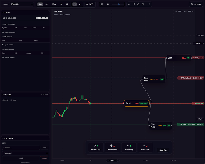This screenshot has width=205, height=164.
Task: Click the Market Long button
Action: tap(96, 148)
